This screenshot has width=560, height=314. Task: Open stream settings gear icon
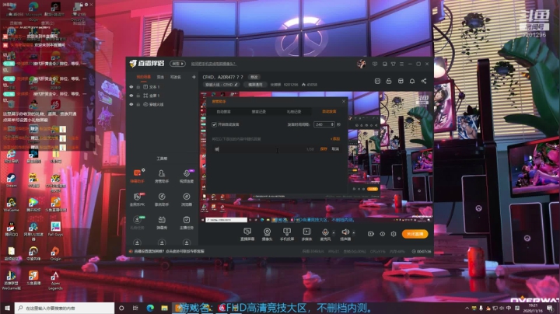pyautogui.click(x=394, y=234)
